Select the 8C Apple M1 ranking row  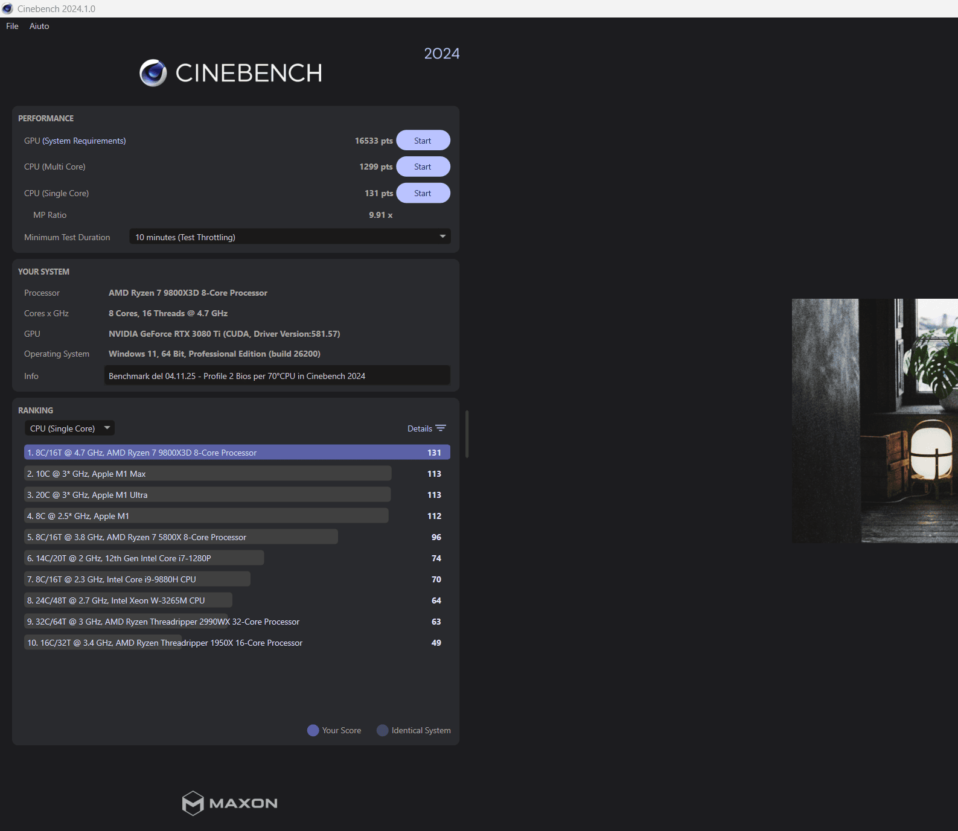click(237, 516)
